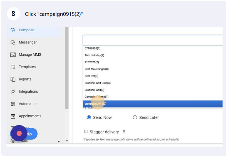Click the Automation server icon
Viewport: 226px width, 156px height.
13,104
